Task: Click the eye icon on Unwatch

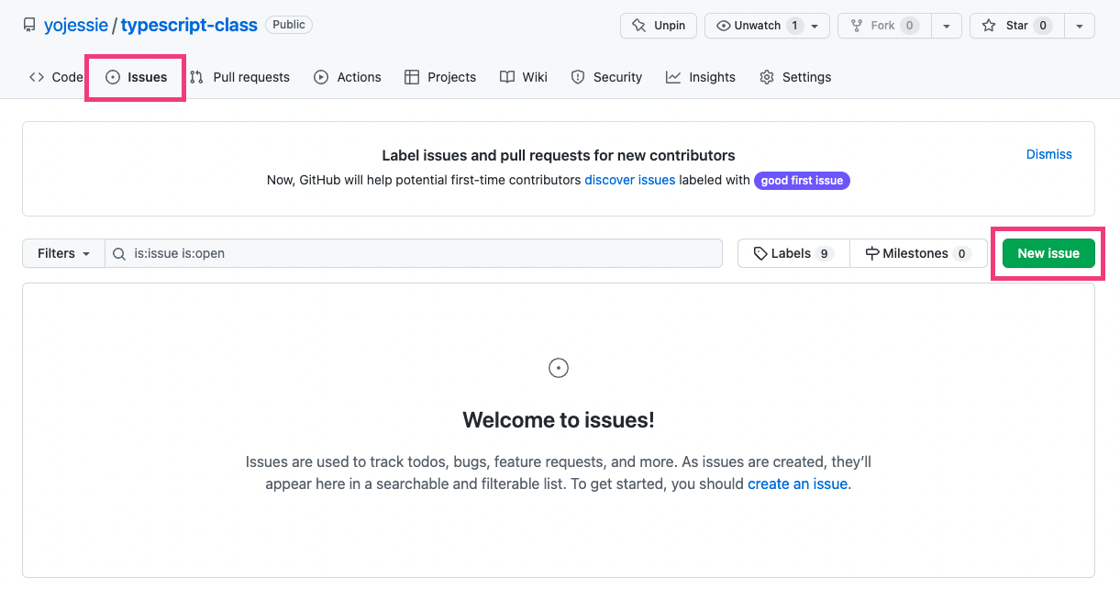Action: (723, 26)
